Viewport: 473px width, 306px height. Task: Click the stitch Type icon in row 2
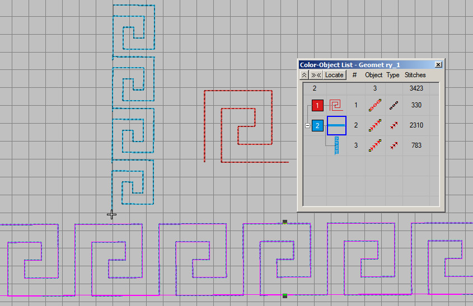pos(394,126)
